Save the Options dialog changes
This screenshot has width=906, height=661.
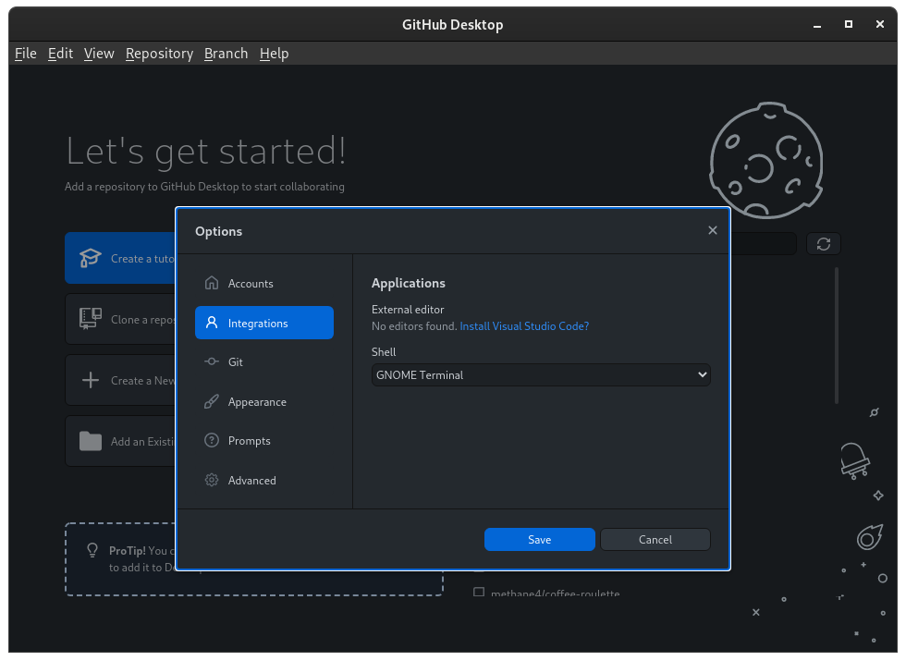pos(540,539)
